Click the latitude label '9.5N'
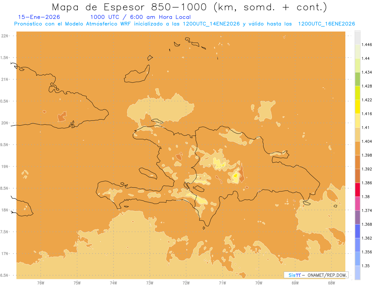Image resolution: width=372 pixels, height=287 pixels. tap(4, 145)
